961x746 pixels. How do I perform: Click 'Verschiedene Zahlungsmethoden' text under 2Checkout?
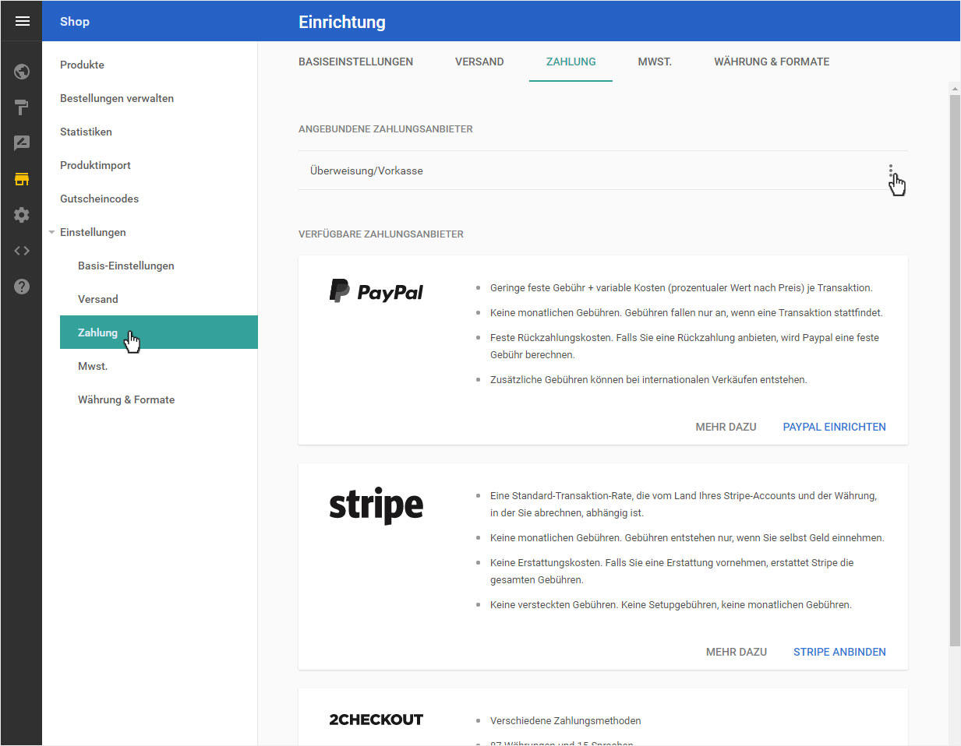coord(566,720)
